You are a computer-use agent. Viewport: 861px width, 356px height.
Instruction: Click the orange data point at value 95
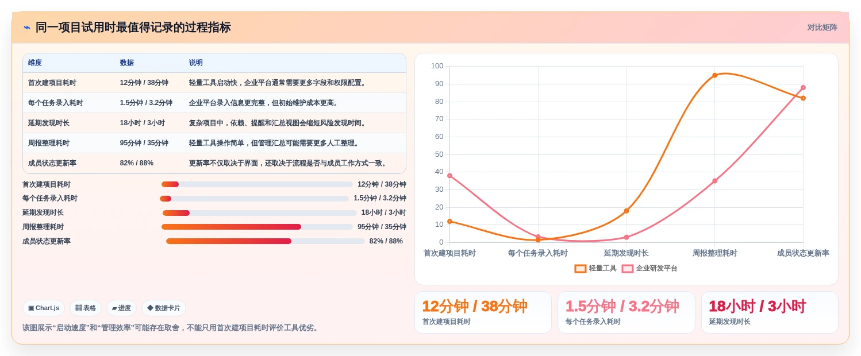[x=715, y=75]
